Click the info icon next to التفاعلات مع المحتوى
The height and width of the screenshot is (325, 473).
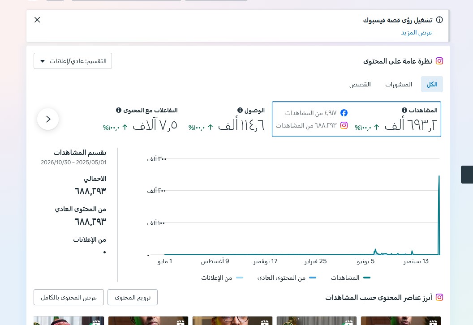click(119, 110)
